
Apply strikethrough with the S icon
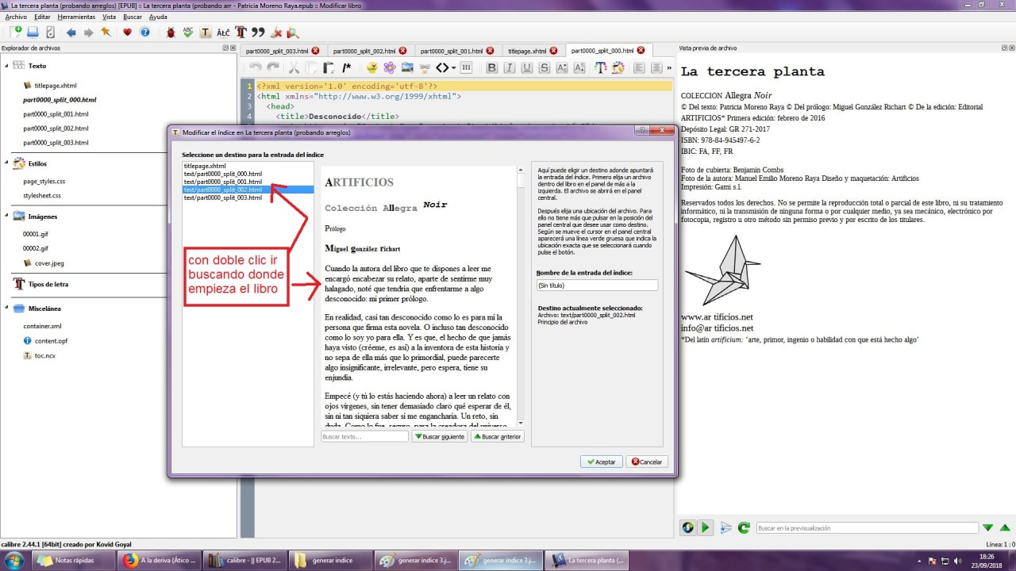click(x=544, y=68)
